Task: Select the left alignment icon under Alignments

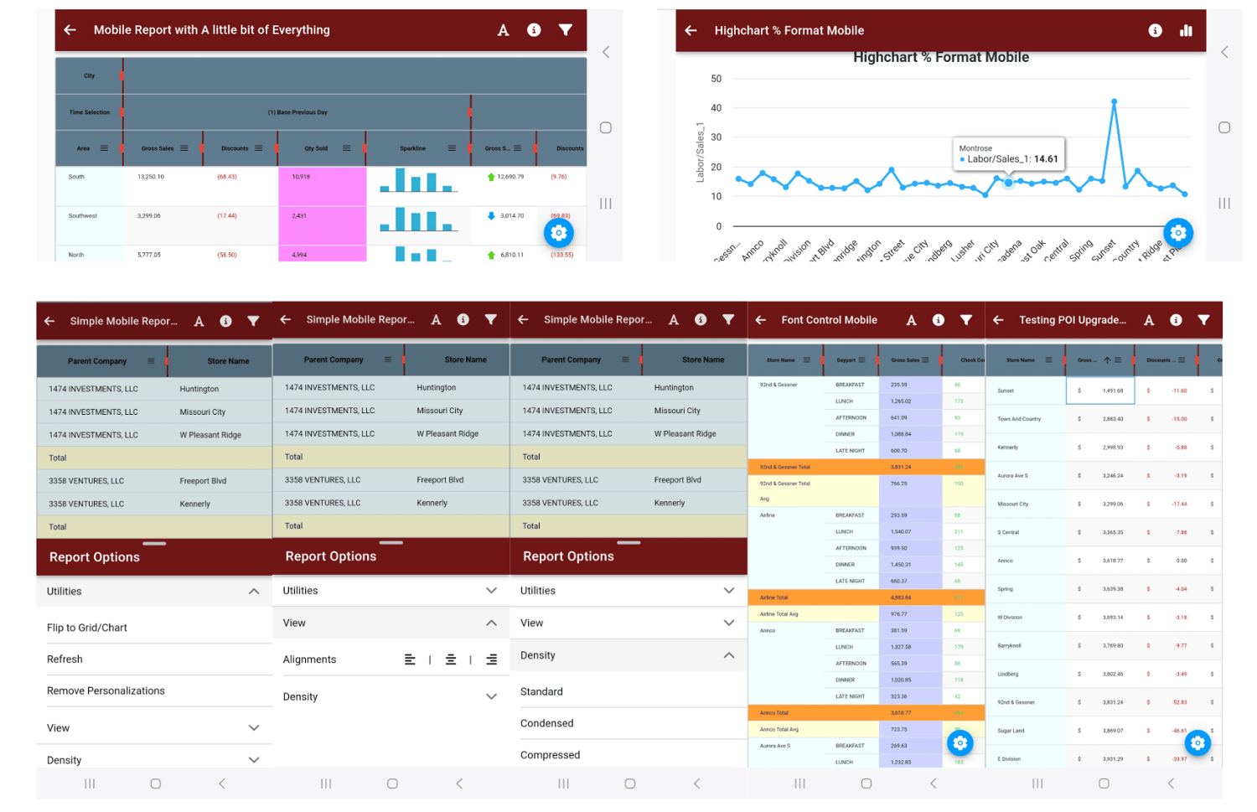Action: point(409,659)
